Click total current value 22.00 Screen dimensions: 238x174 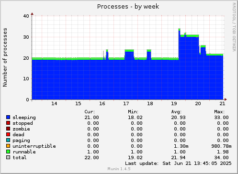tap(91, 158)
